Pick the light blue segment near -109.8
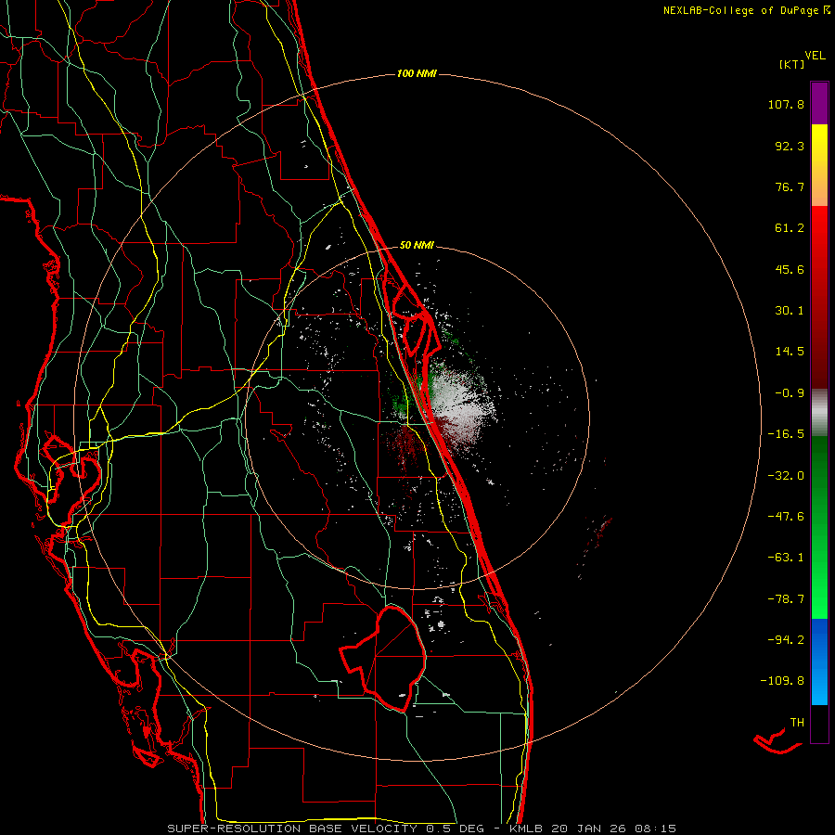Screen dimensions: 835x835 pos(819,687)
